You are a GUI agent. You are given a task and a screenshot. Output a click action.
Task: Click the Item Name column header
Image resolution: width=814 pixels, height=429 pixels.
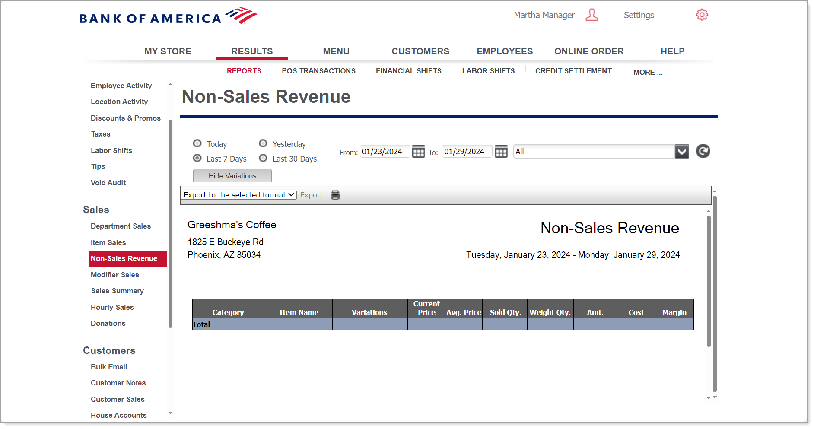(x=299, y=309)
